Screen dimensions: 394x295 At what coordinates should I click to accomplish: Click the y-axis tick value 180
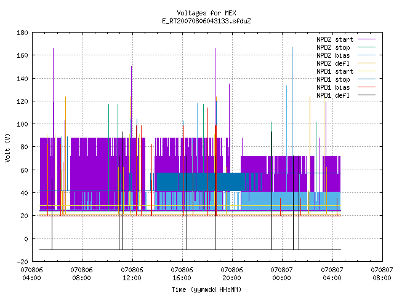pos(22,33)
